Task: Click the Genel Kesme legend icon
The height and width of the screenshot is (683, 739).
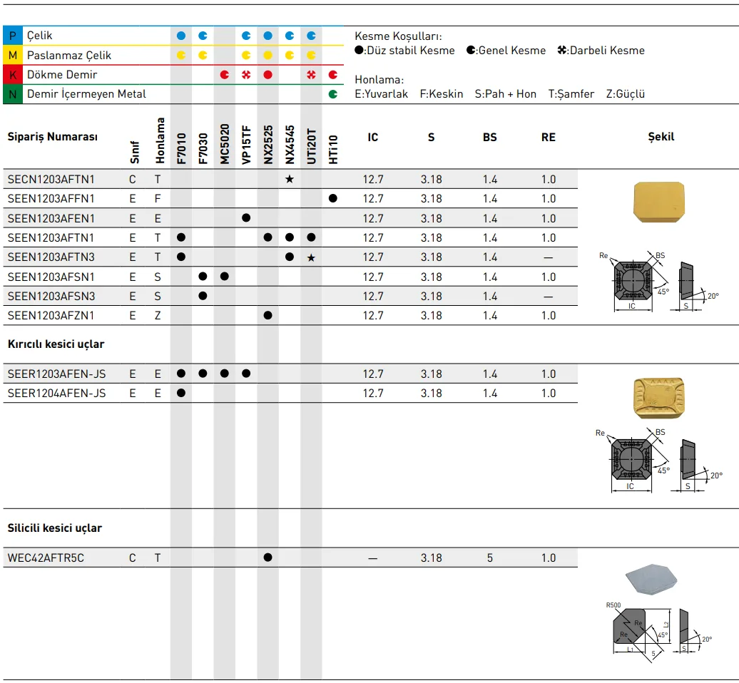Action: pos(472,51)
